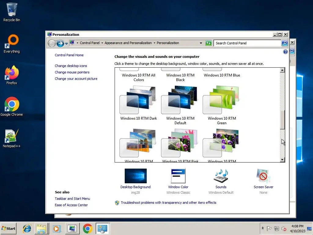The width and height of the screenshot is (313, 235).
Task: Click the Window Color link
Action: [178, 187]
